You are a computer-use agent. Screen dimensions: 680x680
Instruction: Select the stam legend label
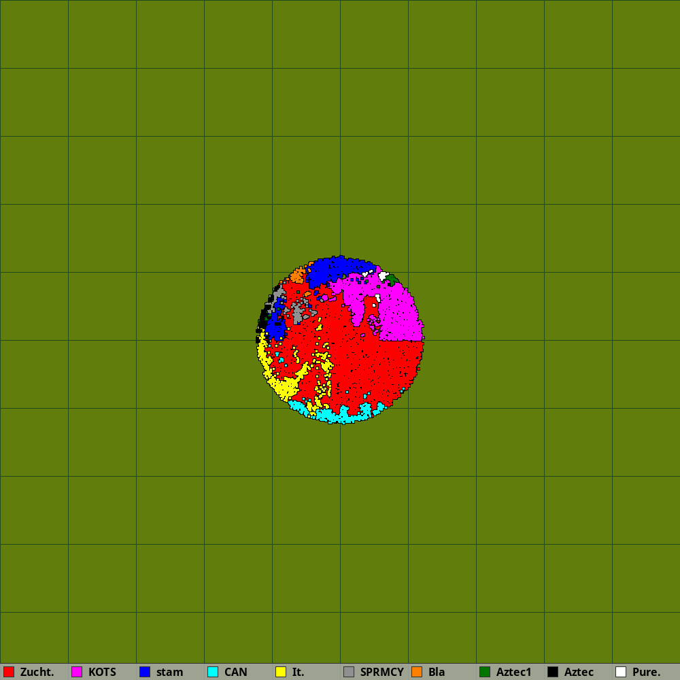(x=169, y=673)
